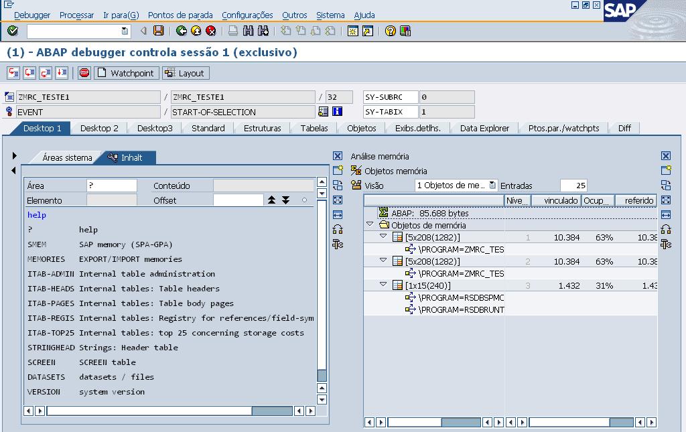This screenshot has height=432, width=686.
Task: Click the Área input field
Action: click(x=111, y=186)
